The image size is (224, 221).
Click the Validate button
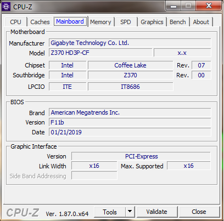[x=157, y=212]
